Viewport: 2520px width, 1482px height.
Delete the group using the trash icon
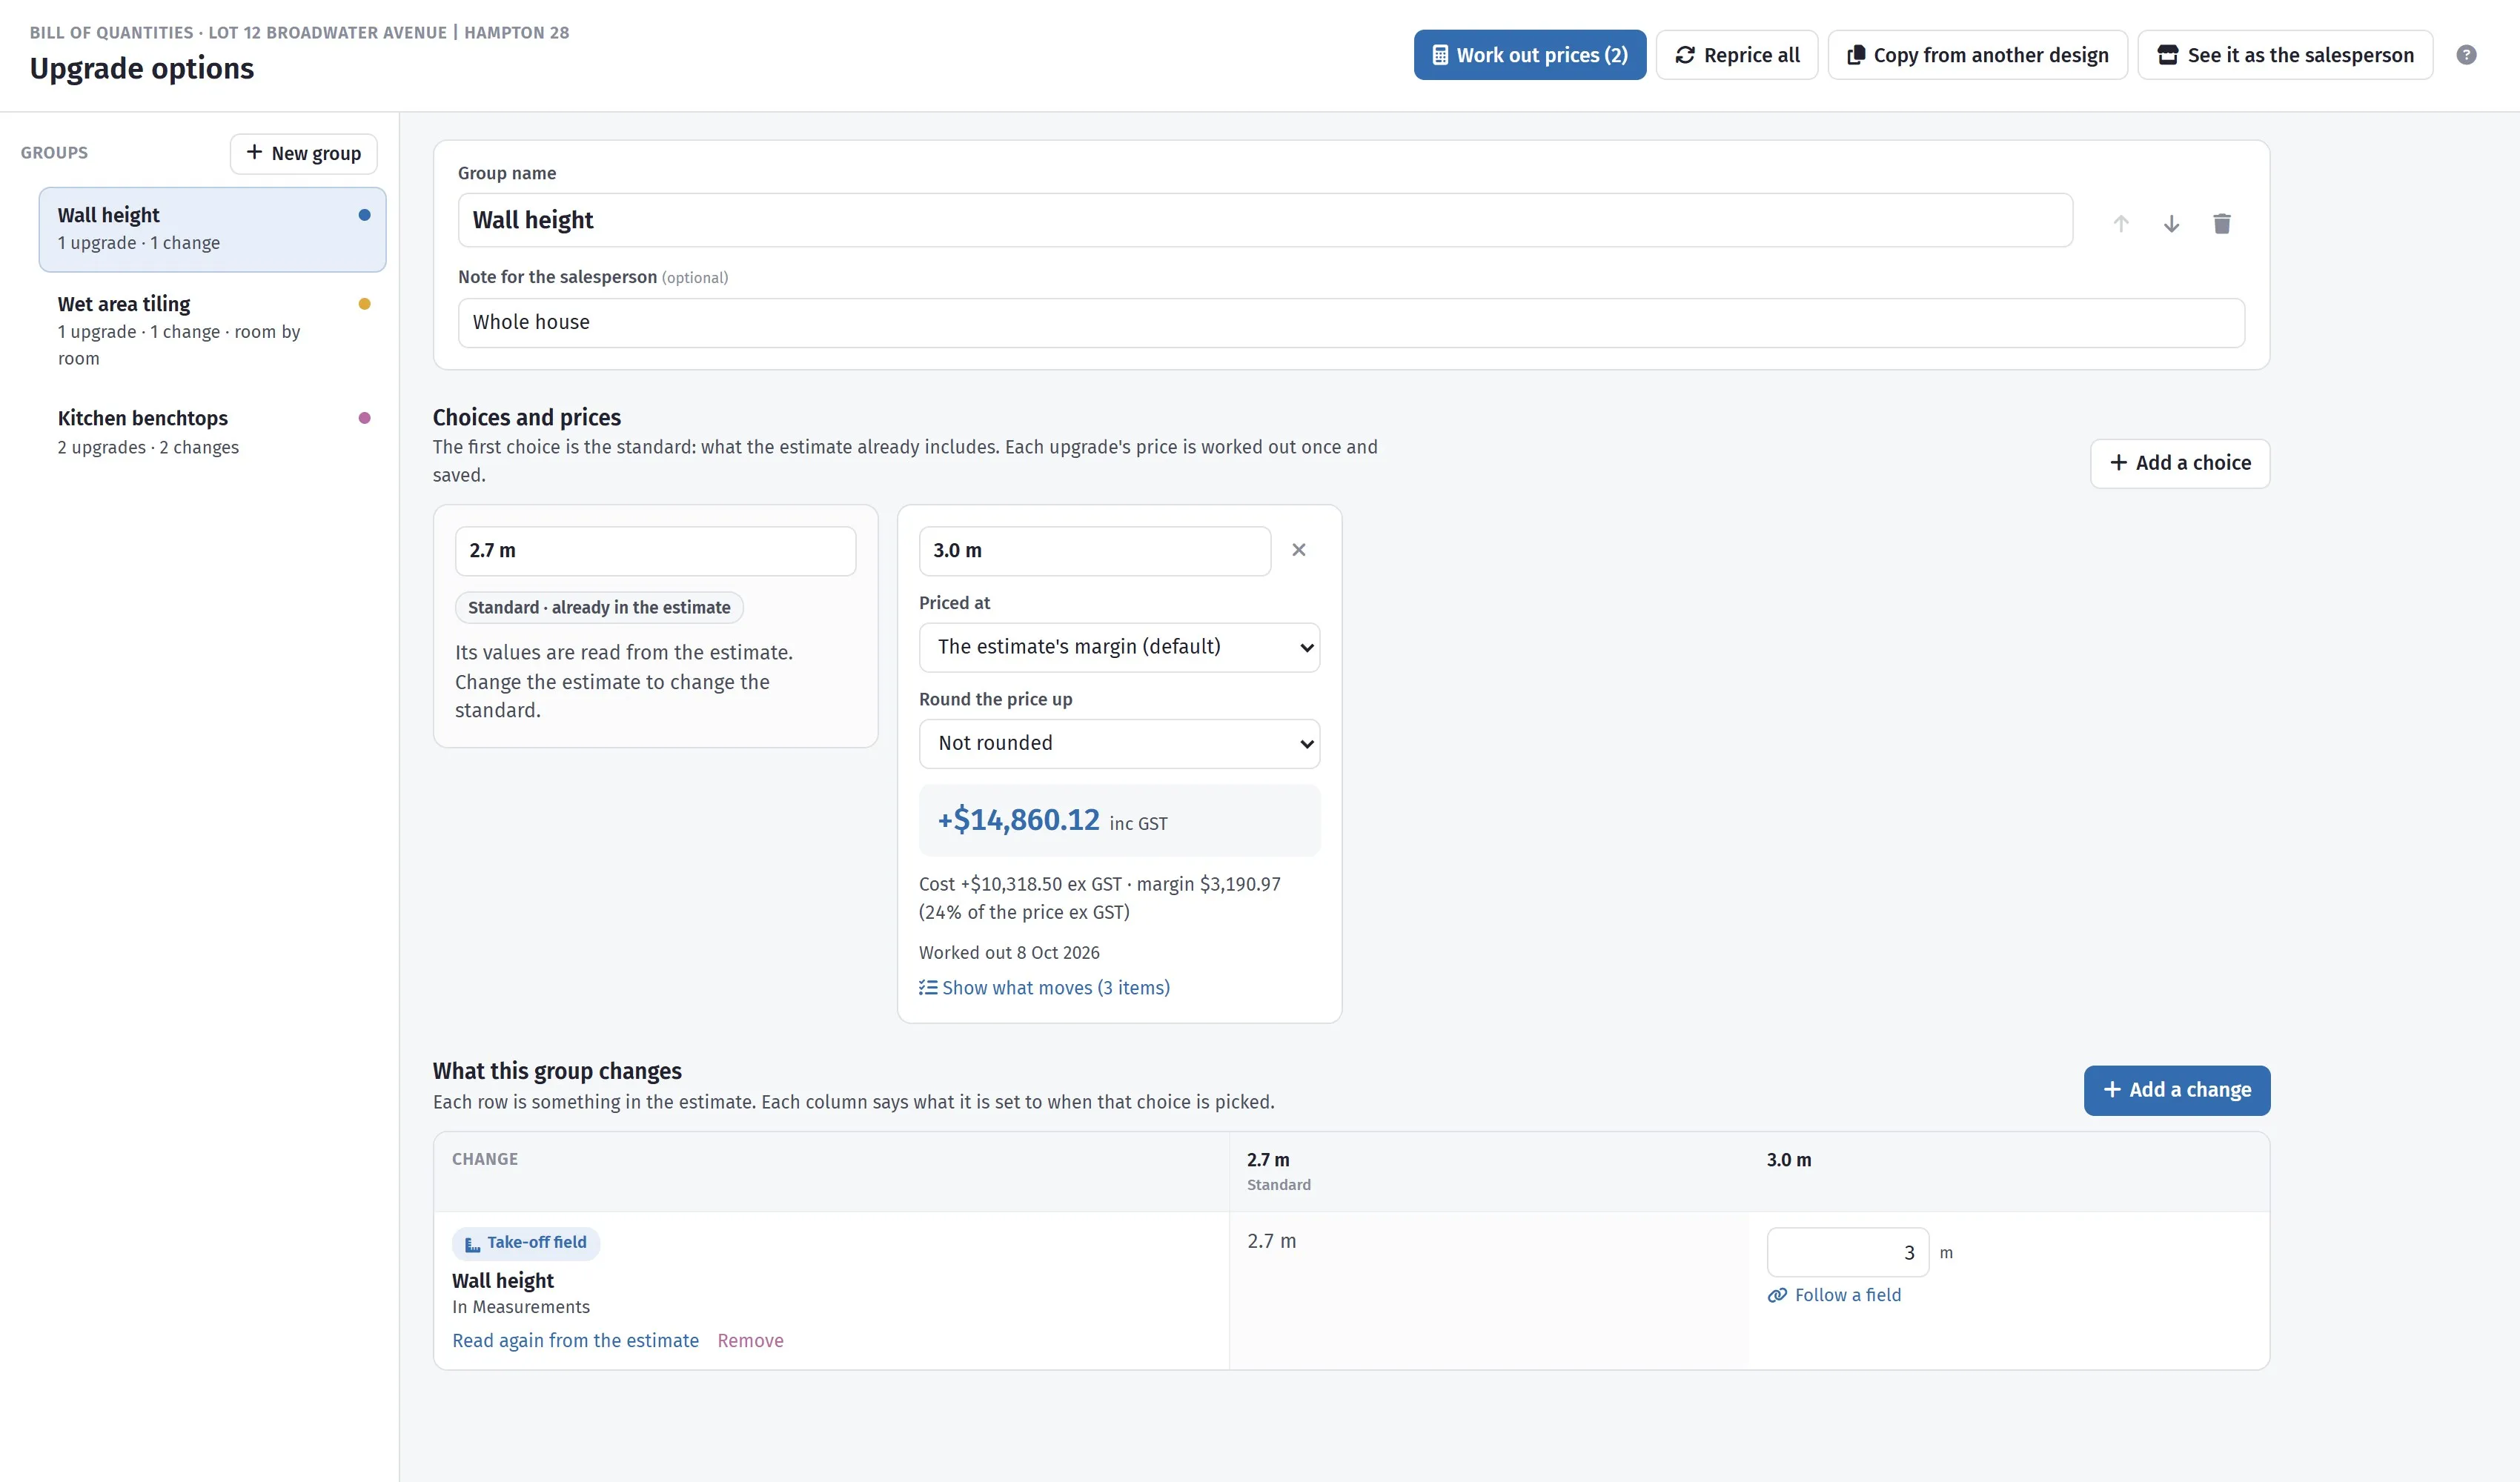coord(2222,224)
